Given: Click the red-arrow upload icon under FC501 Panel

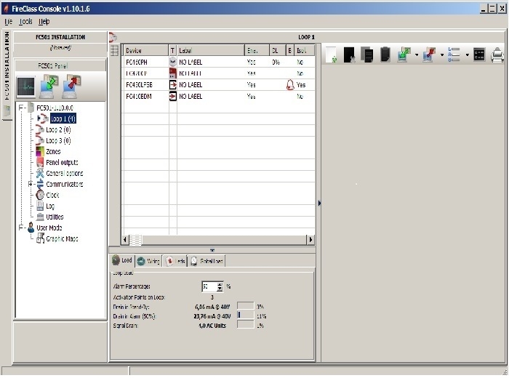Looking at the screenshot, I should coord(71,87).
